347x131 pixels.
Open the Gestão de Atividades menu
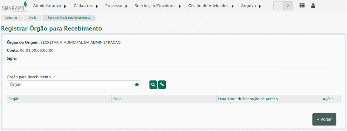(211, 6)
